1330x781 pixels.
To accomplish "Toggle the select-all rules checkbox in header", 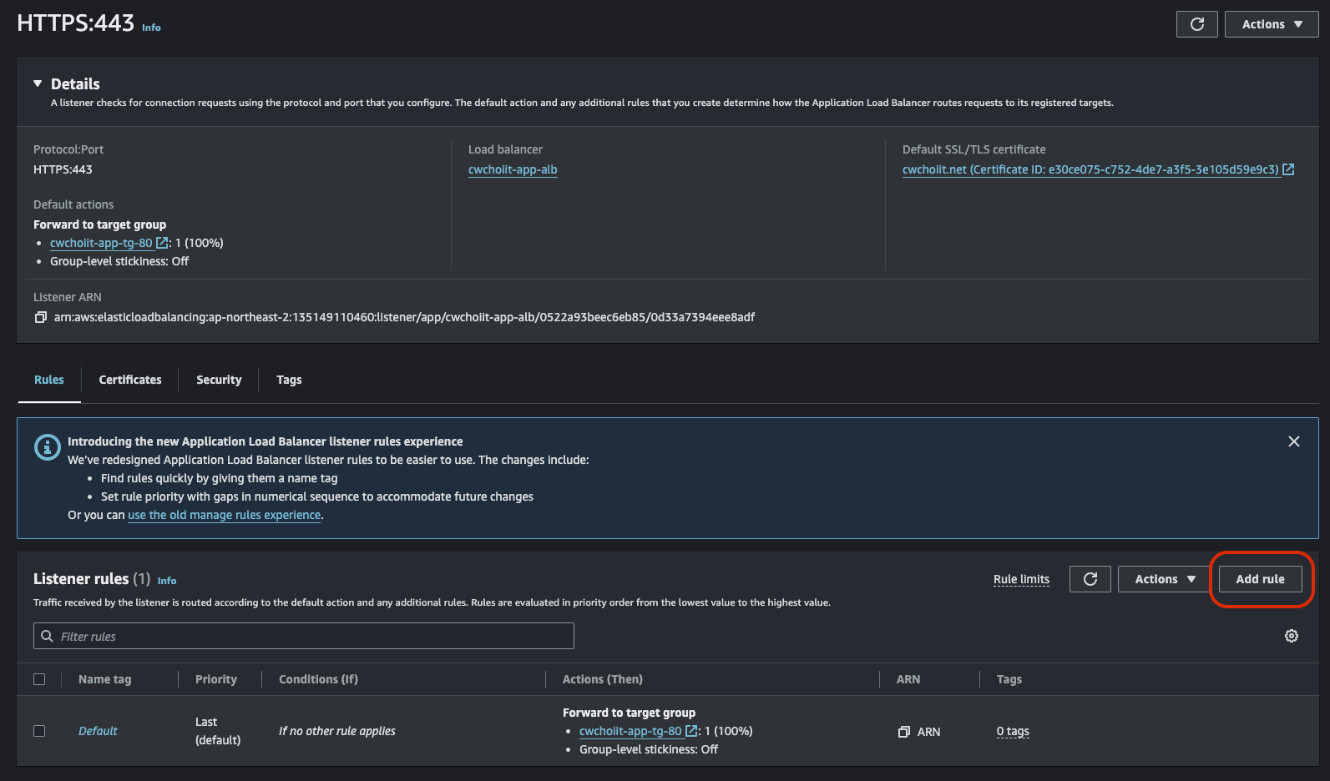I will coord(39,679).
